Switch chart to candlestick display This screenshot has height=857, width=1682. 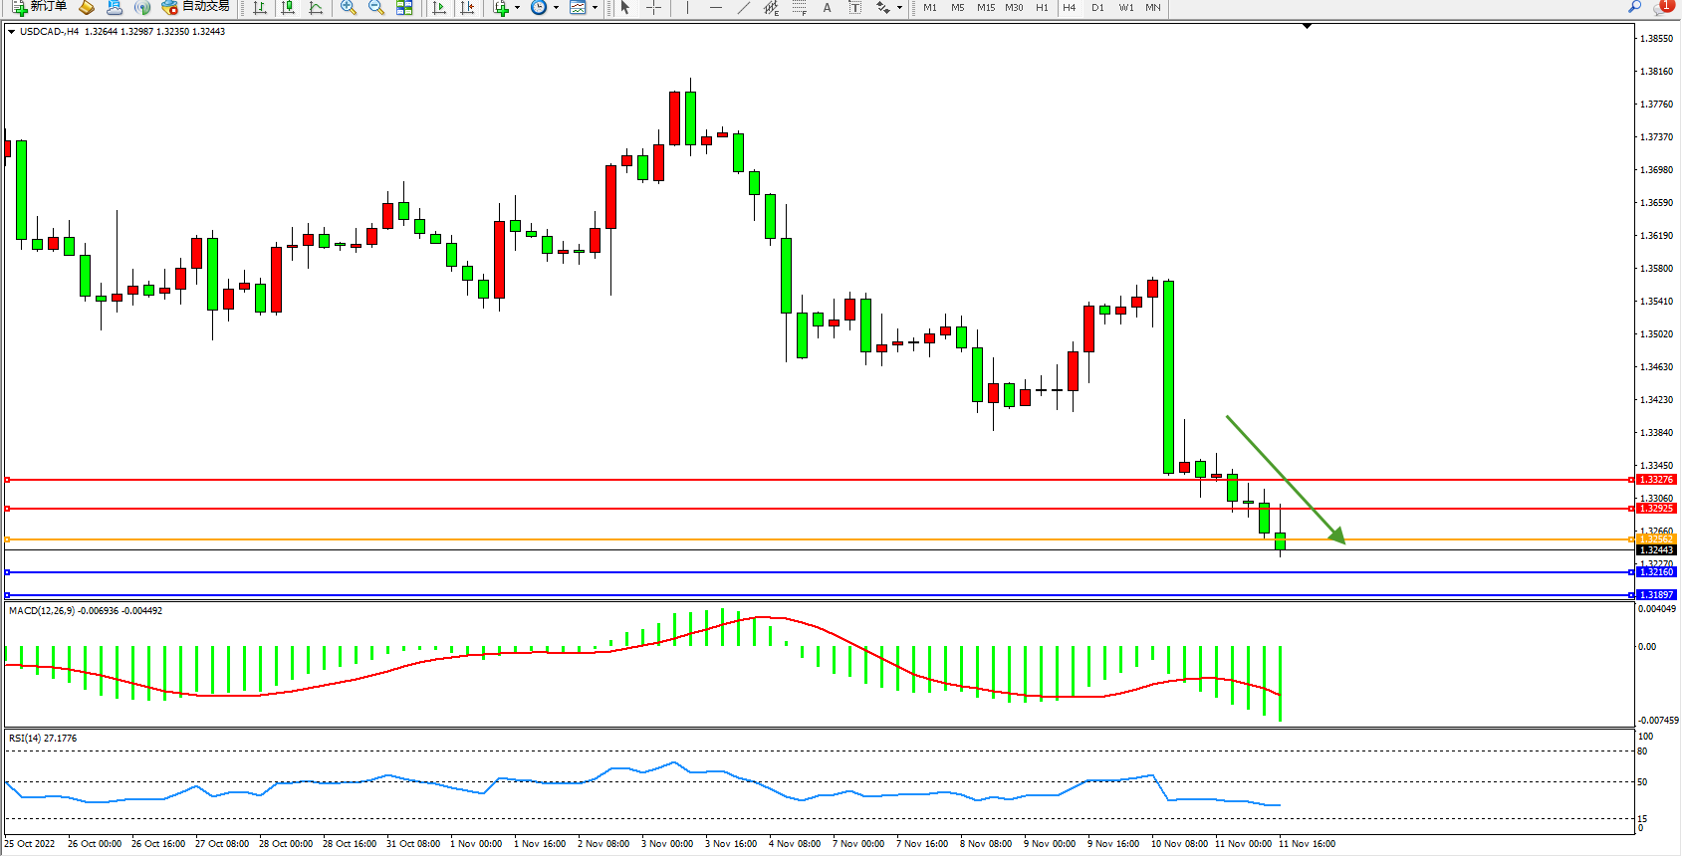coord(288,8)
